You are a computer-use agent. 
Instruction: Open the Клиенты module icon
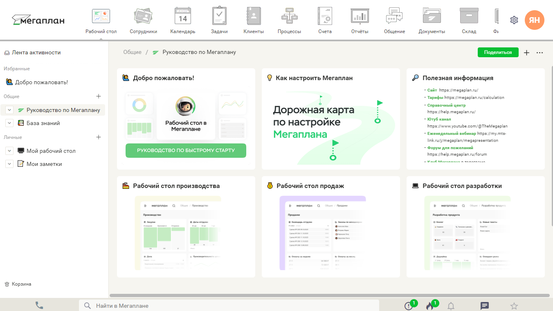click(x=253, y=16)
